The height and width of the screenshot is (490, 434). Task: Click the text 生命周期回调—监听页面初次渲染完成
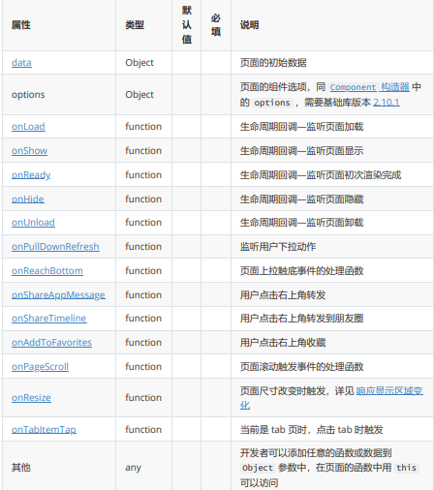tap(321, 174)
